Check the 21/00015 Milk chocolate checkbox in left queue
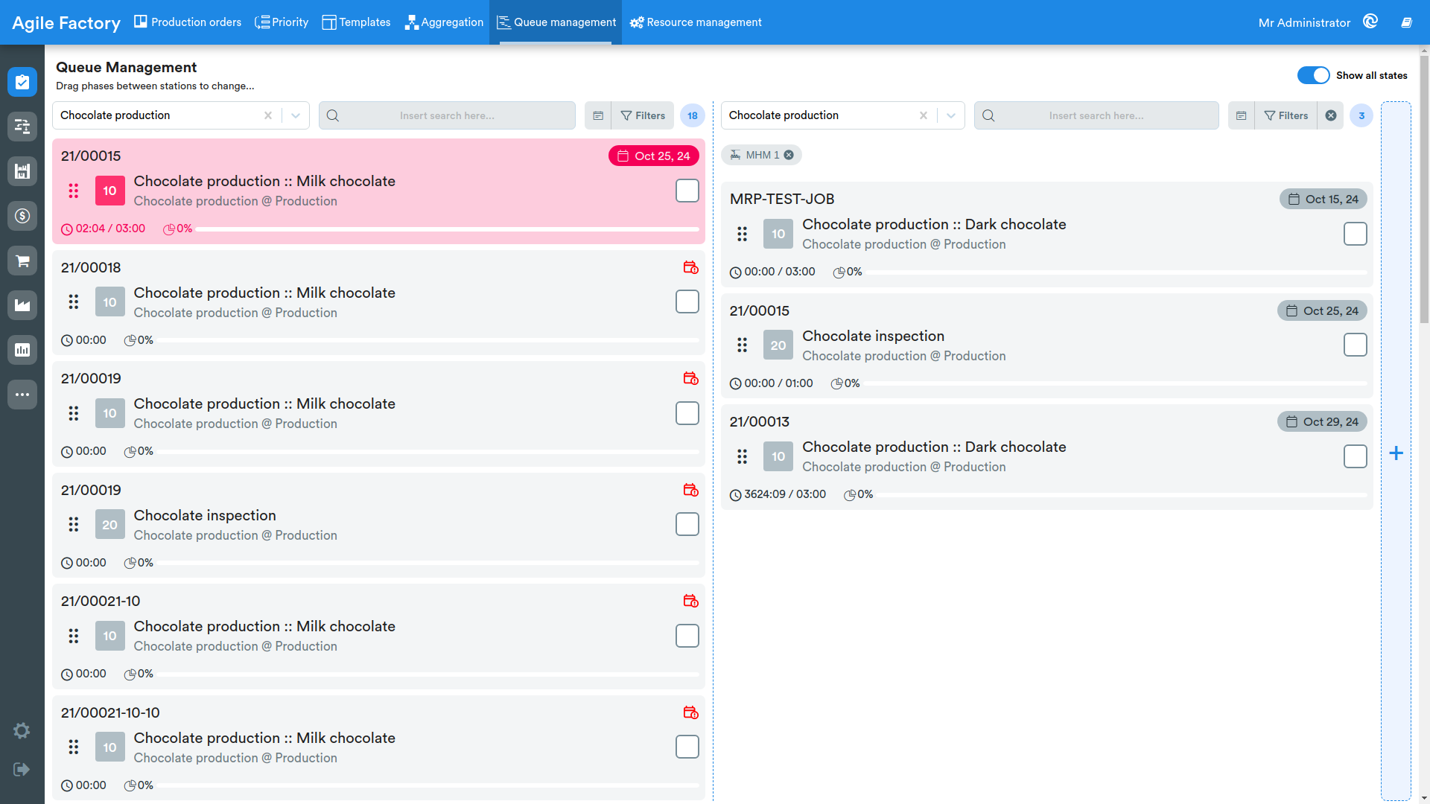 click(687, 191)
